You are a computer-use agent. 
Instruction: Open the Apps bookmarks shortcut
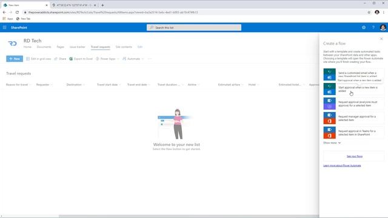pyautogui.click(x=8, y=19)
